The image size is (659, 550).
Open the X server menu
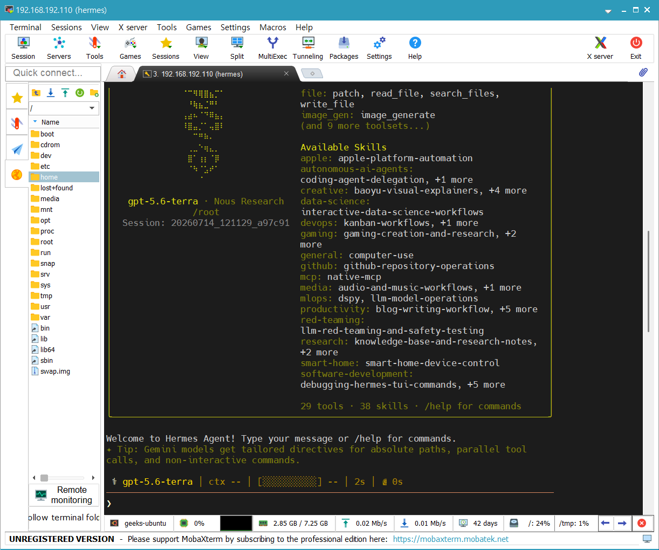(133, 27)
